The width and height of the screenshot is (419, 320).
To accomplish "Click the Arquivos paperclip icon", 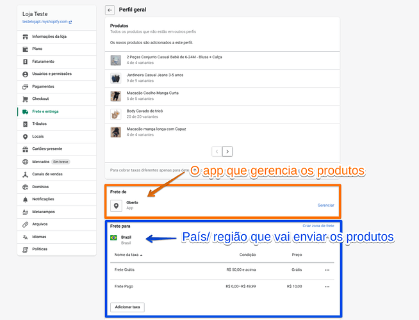I will click(26, 225).
